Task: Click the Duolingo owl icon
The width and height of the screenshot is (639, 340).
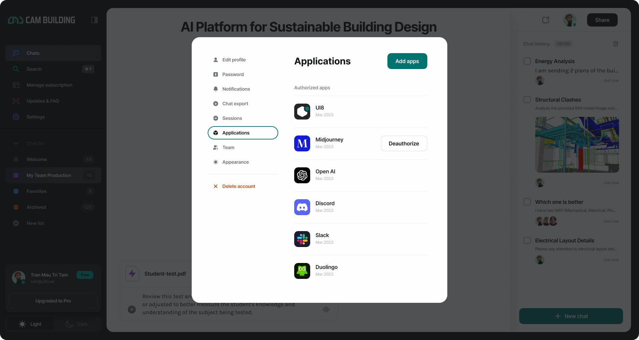Action: click(302, 271)
